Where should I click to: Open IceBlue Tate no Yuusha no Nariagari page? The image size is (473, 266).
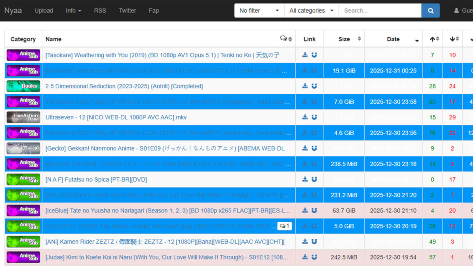pos(168,210)
